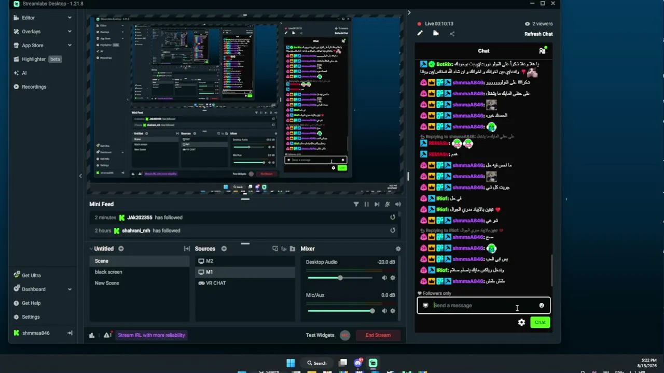
Task: Collapse the left sidebar arrow beside the preview
Action: click(80, 176)
